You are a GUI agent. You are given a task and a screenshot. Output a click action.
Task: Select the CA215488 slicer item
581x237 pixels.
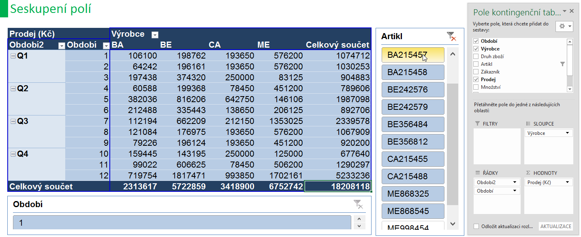413,176
